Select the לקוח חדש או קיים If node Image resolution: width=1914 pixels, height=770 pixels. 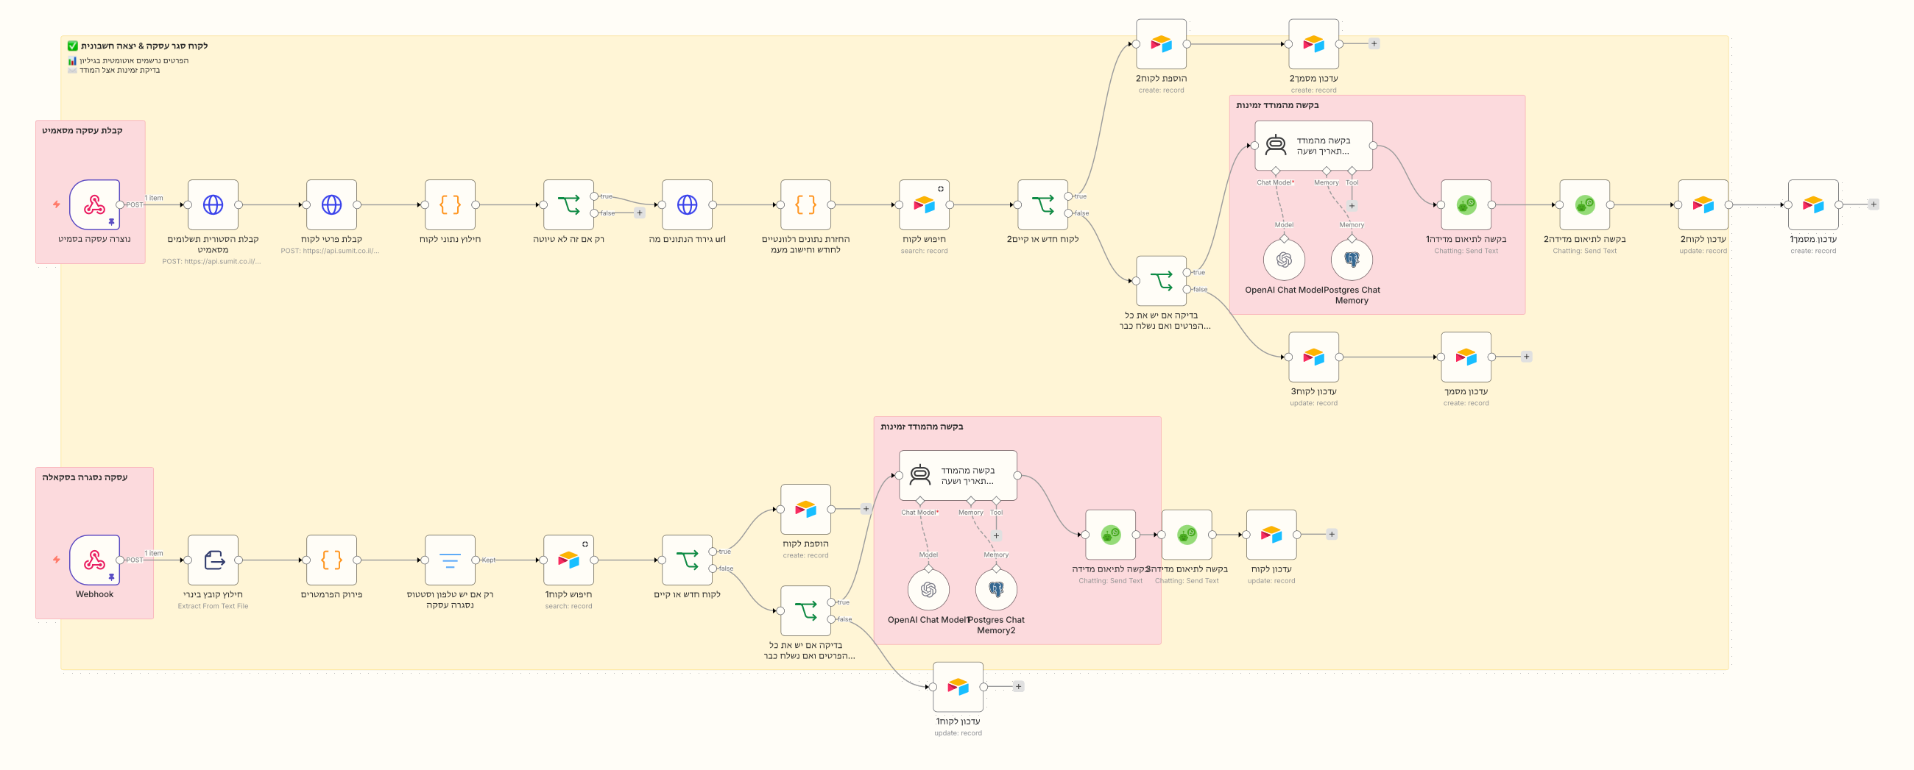click(x=688, y=560)
